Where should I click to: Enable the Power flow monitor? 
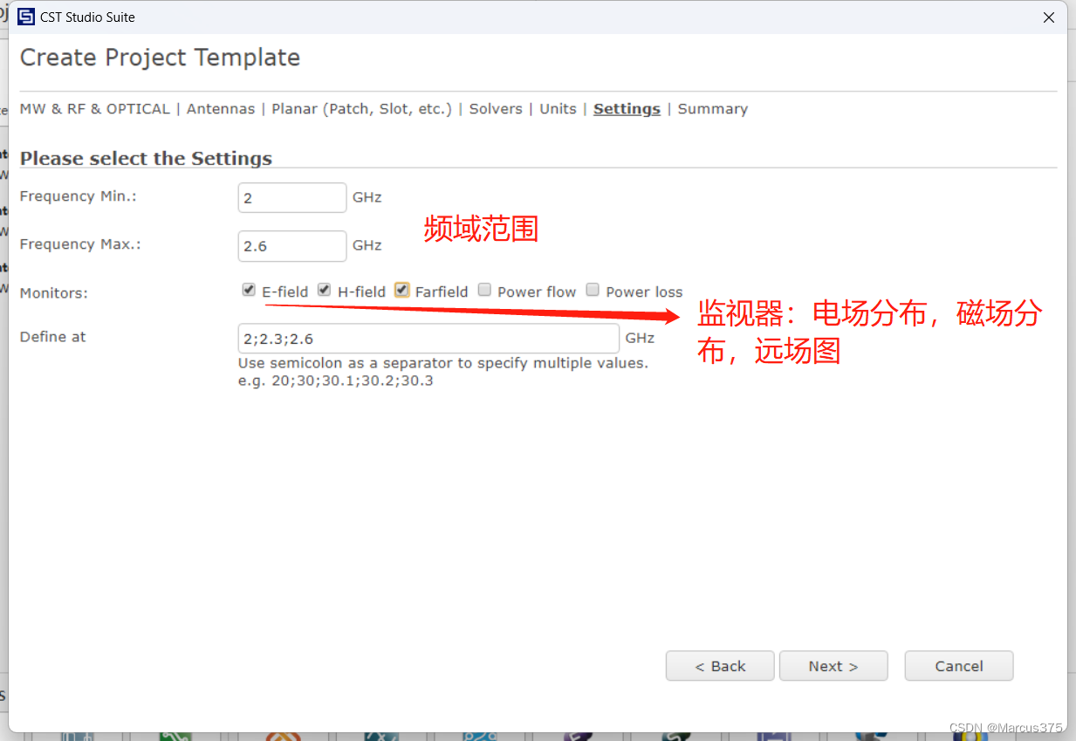coord(484,289)
